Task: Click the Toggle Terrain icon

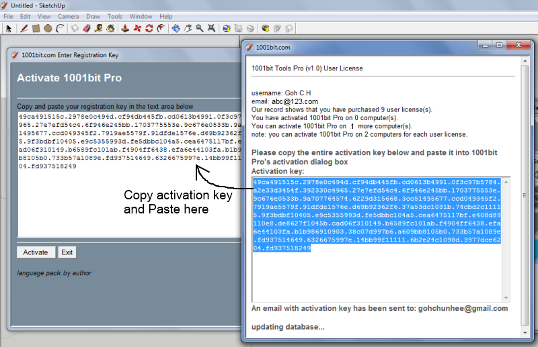Action: 239,28
